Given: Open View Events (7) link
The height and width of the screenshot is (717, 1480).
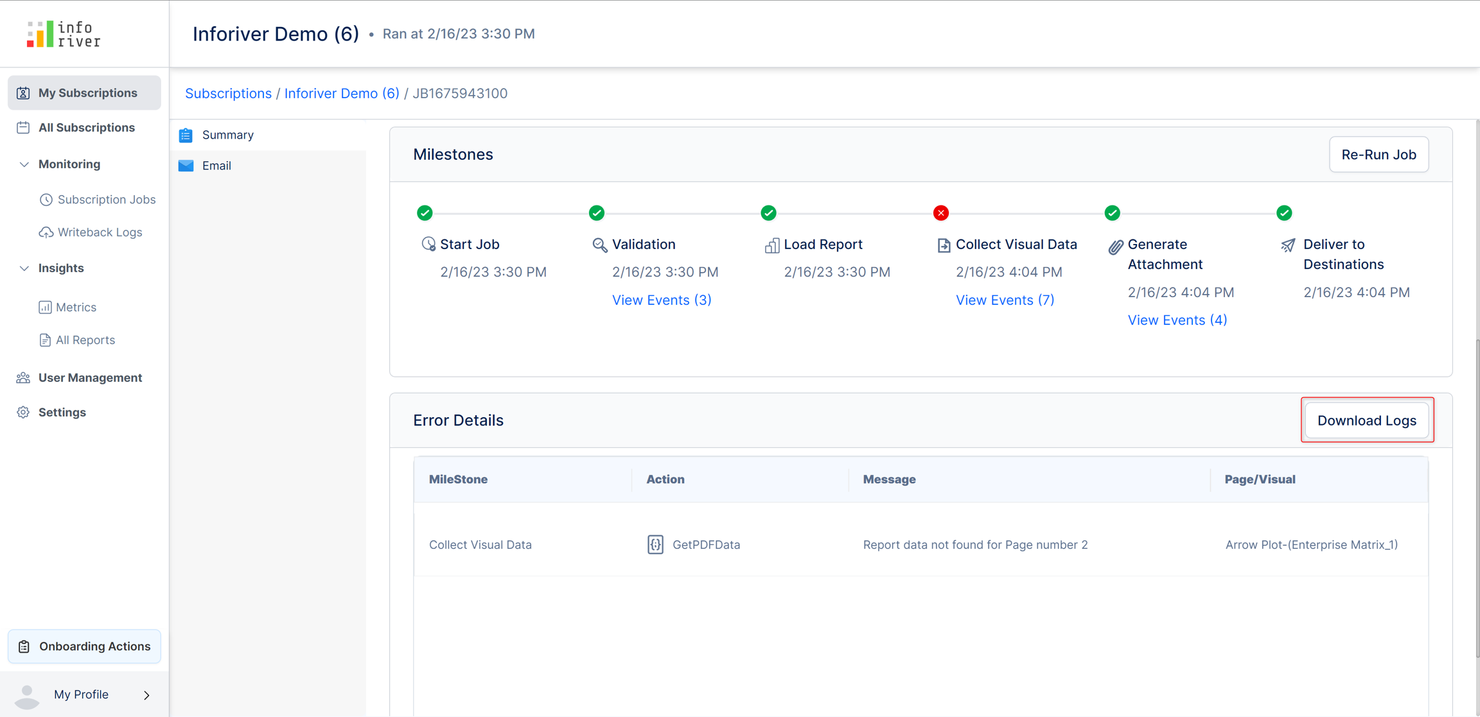Looking at the screenshot, I should pos(1005,300).
